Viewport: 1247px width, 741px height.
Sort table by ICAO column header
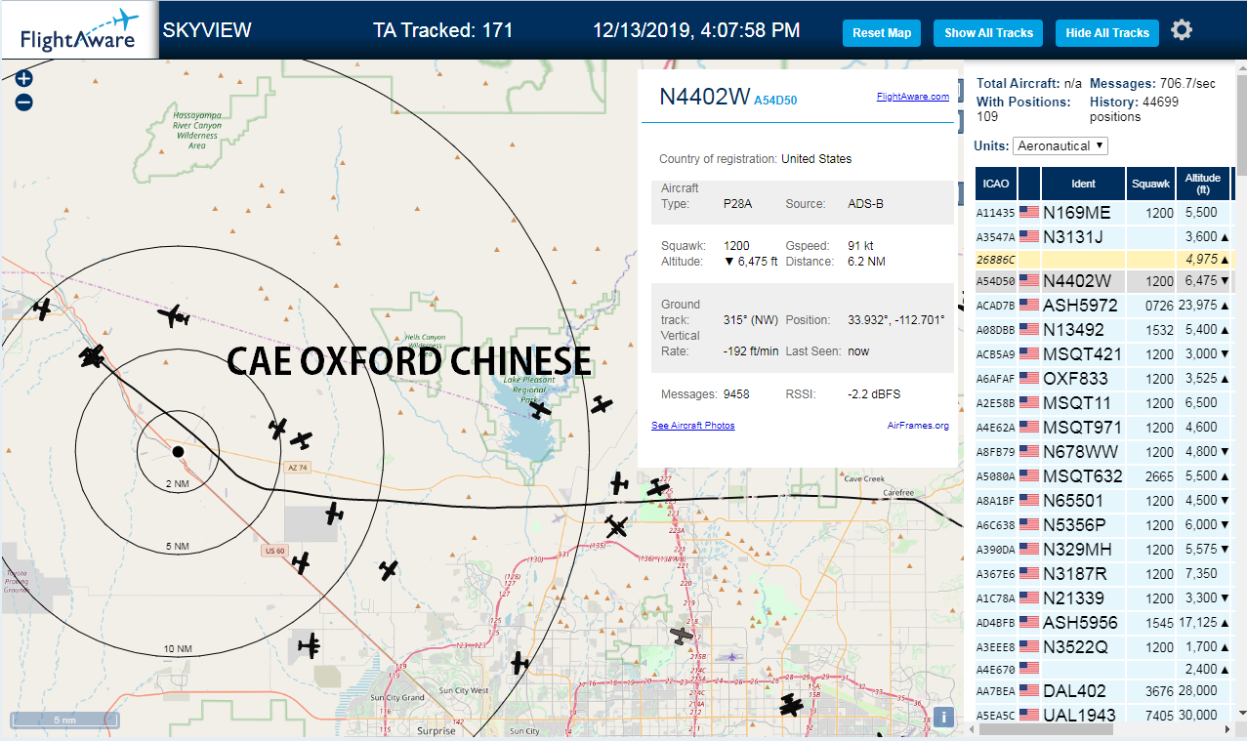coord(996,184)
